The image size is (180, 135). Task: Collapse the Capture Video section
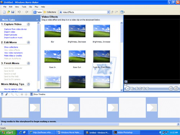28,24
